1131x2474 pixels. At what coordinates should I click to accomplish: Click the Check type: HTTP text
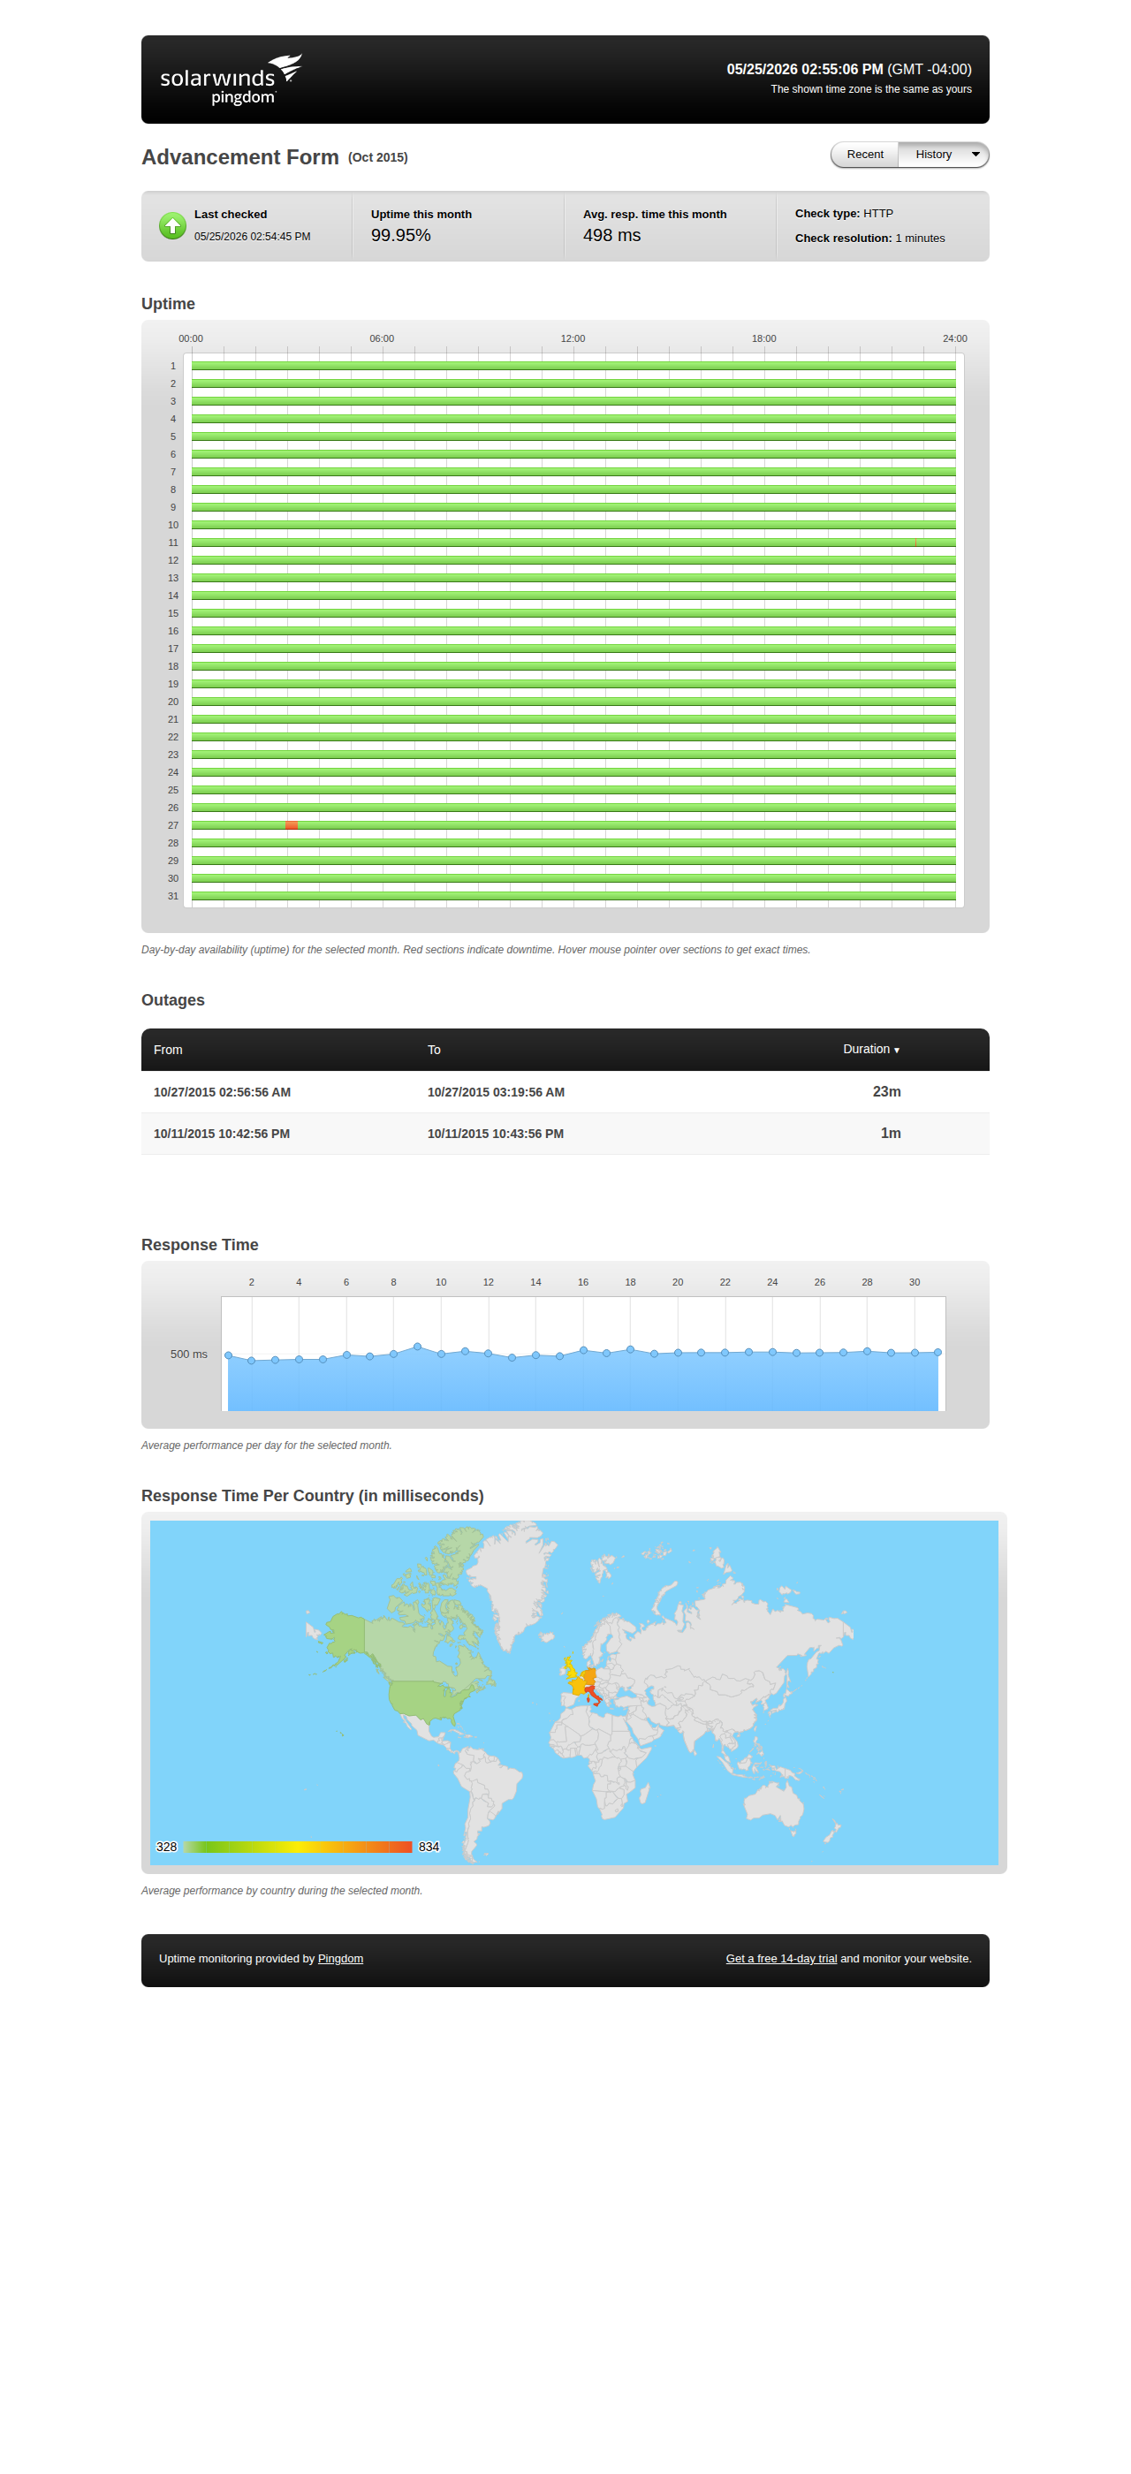point(844,213)
